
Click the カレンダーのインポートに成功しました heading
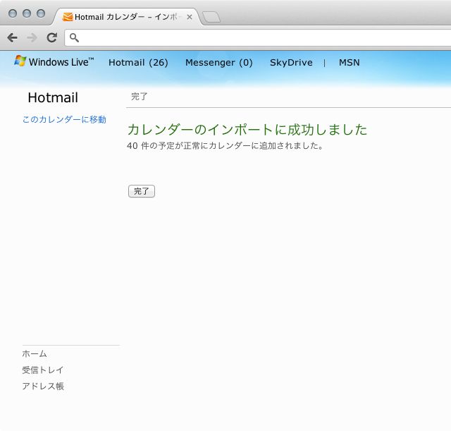pos(247,130)
